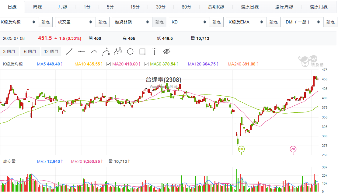Open the DMI（一般） dropdown
Screen dimensions: 338x194
click(x=303, y=22)
